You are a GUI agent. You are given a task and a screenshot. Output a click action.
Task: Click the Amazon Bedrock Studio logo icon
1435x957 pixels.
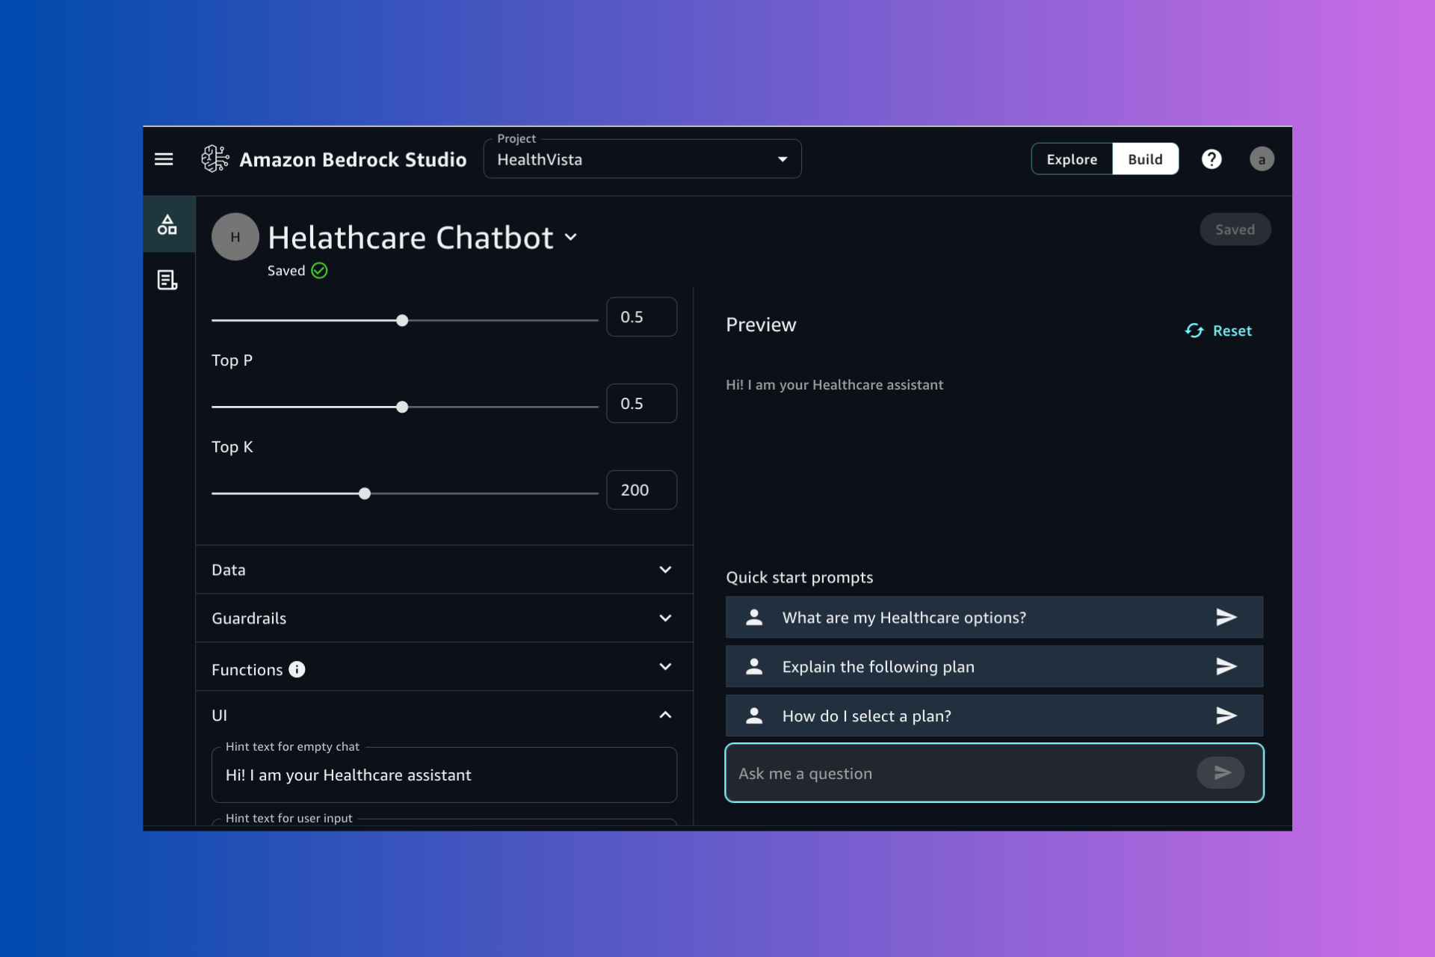(215, 159)
